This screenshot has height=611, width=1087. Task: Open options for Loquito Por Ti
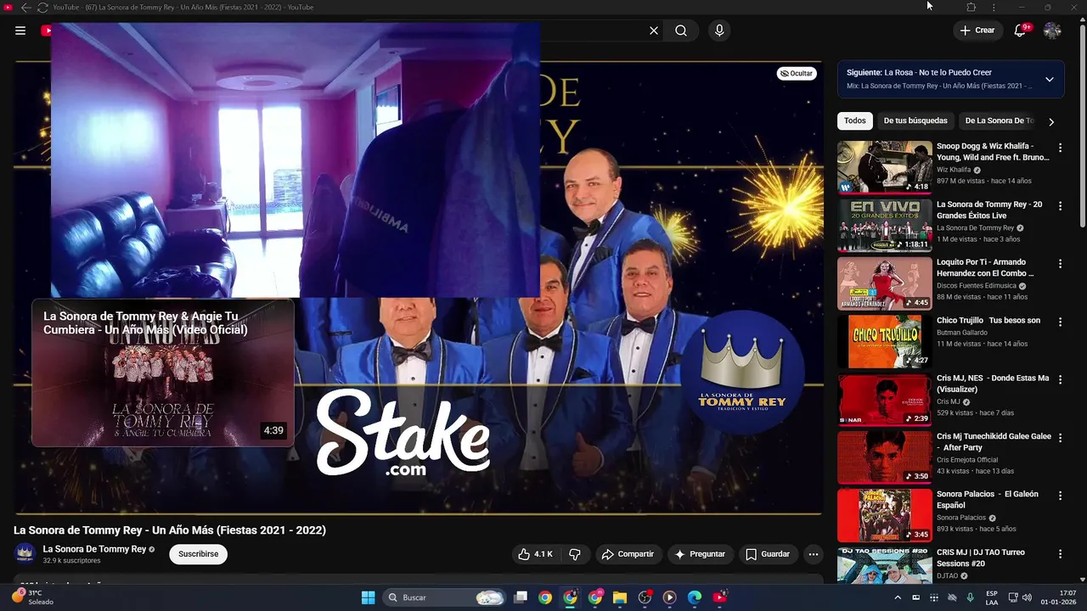pyautogui.click(x=1060, y=264)
